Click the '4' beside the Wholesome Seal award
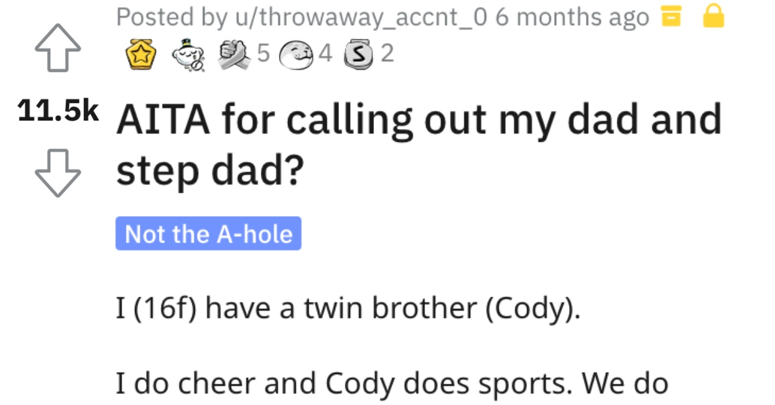 pos(325,54)
